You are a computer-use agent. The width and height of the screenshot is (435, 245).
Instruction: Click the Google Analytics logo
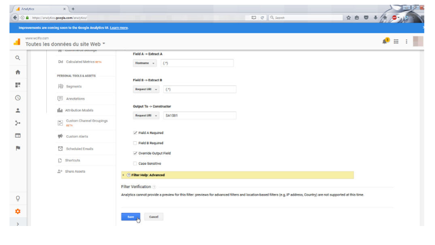point(17,42)
